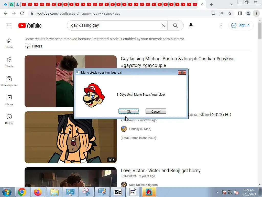Click the magnifier search button
The image size is (262, 197).
point(176,25)
